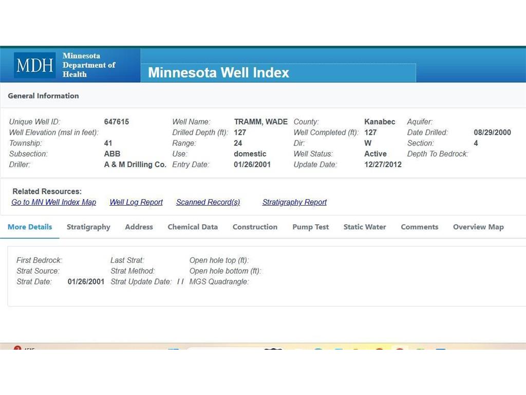Click the Entry Date value 01/26/2001
The width and height of the screenshot is (526, 395).
[252, 165]
